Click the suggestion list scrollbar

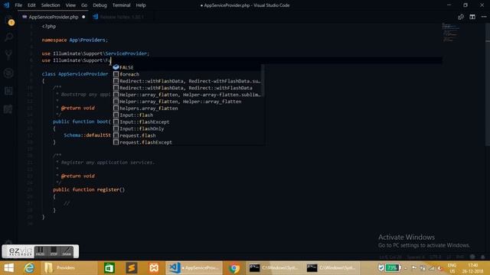[x=263, y=80]
